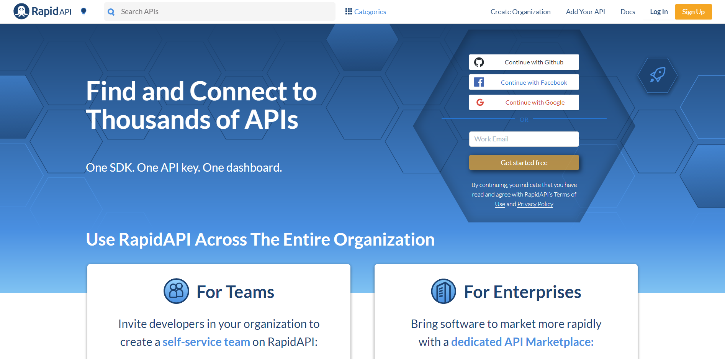
Task: Click 'Use RapidAPI Across The Entire Organization' heading
Action: [260, 239]
